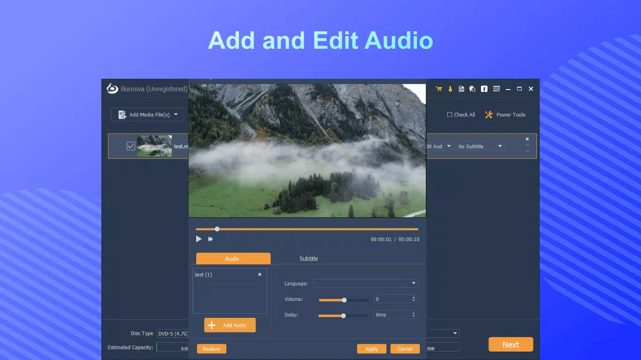Screen dimensions: 641x360
Task: Click the plus icon on Add Audio
Action: coord(212,325)
